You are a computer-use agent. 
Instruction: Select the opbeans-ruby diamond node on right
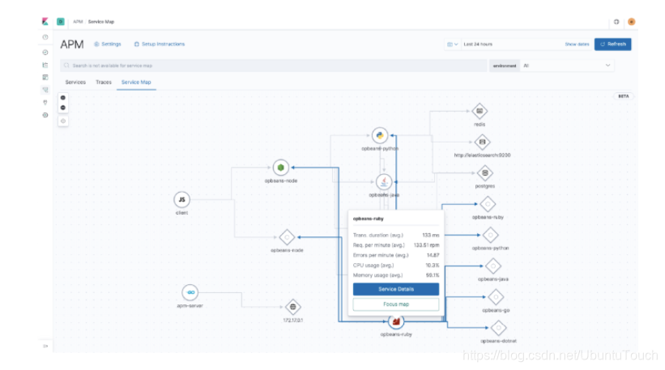click(x=488, y=204)
